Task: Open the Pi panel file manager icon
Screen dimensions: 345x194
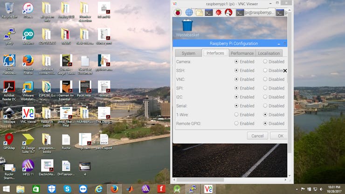Action: click(x=199, y=12)
